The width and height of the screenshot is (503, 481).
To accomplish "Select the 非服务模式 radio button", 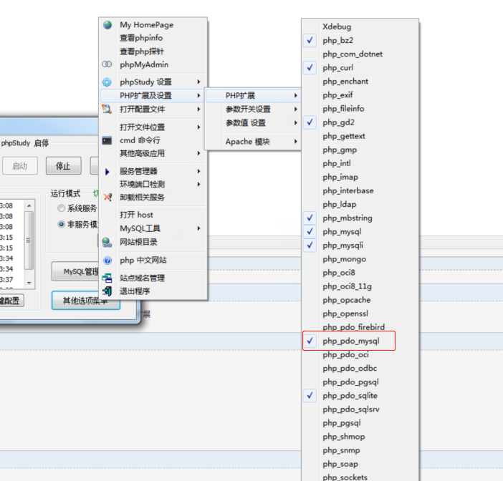I will 61,224.
